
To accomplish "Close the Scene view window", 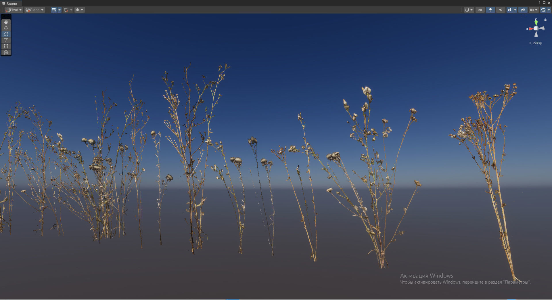I will [x=549, y=3].
